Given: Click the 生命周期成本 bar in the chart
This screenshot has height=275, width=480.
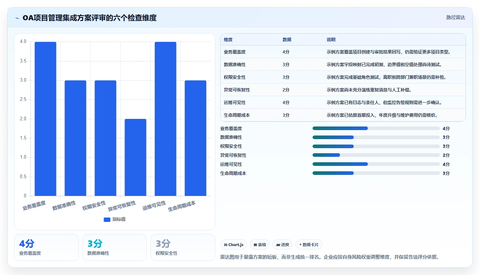Looking at the screenshot, I should (196, 138).
